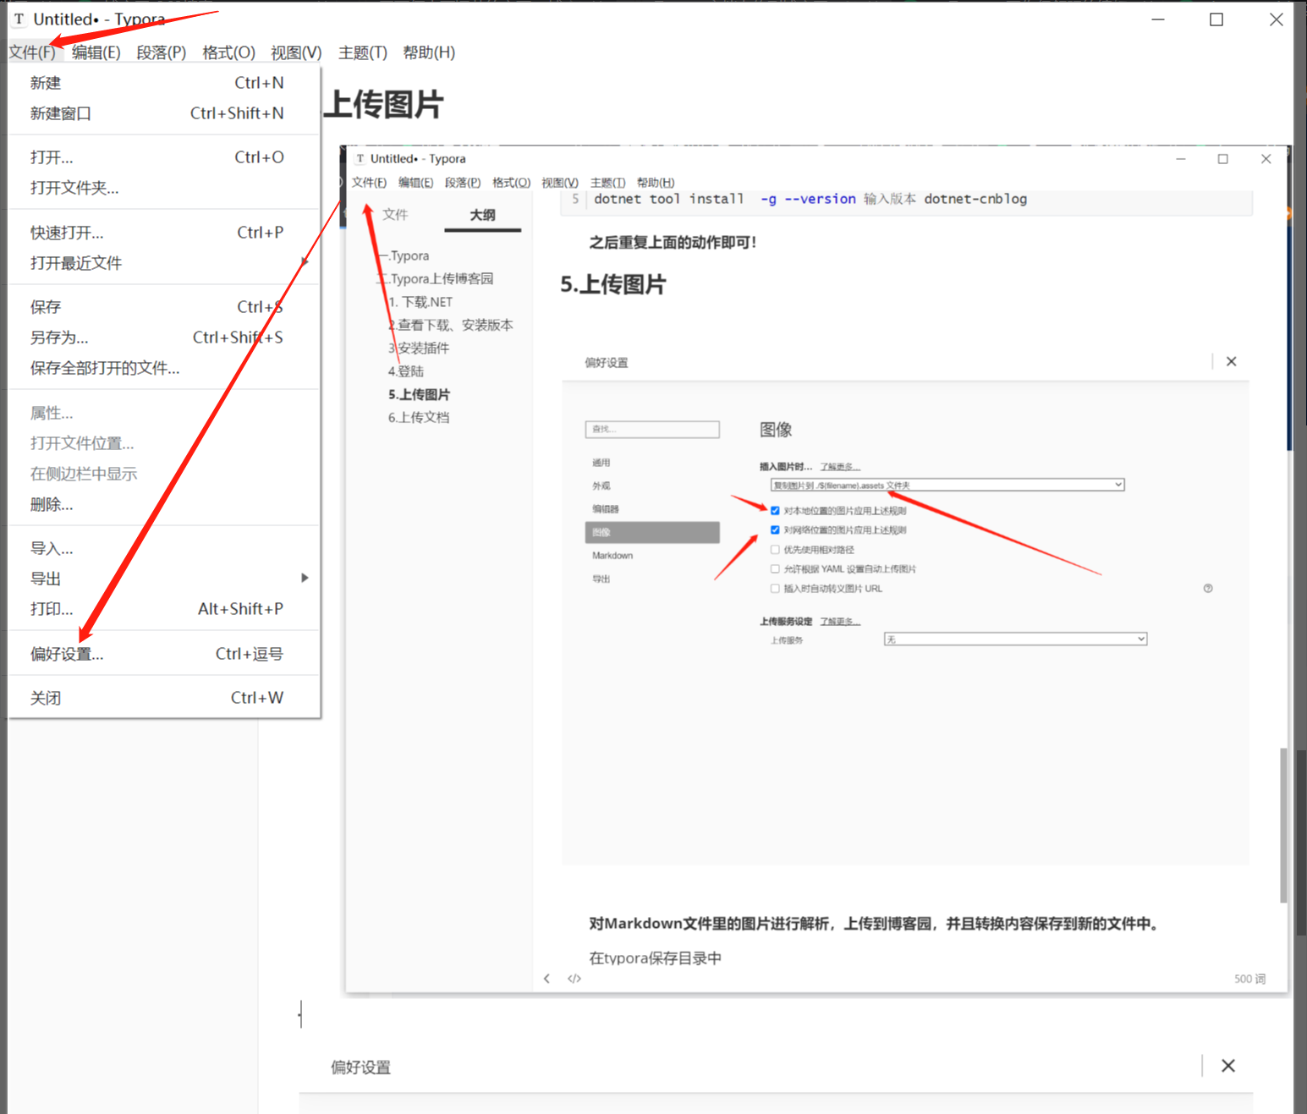Expand the 导出 submenu arrow
The width and height of the screenshot is (1307, 1114).
tap(305, 579)
